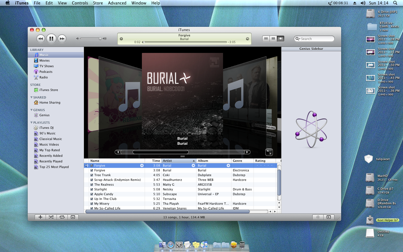This screenshot has width=403, height=252.
Task: Adjust the volume slider knob
Action: point(100,39)
